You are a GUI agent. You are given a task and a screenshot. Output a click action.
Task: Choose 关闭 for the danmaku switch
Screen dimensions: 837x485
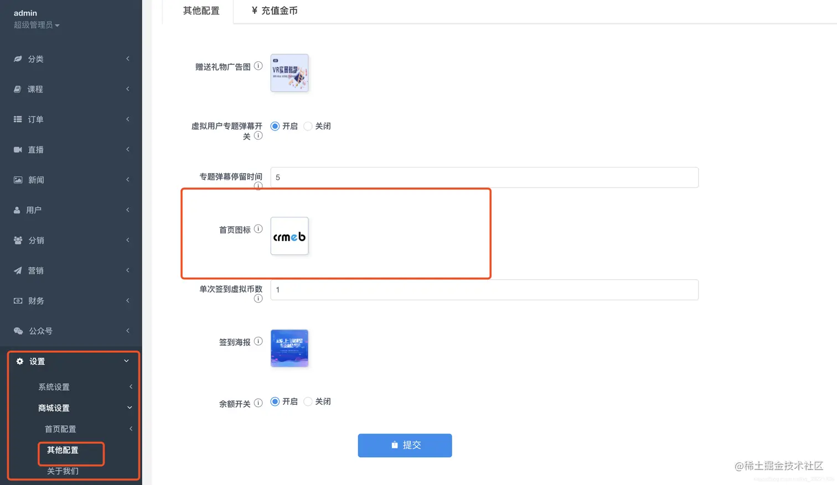(308, 126)
